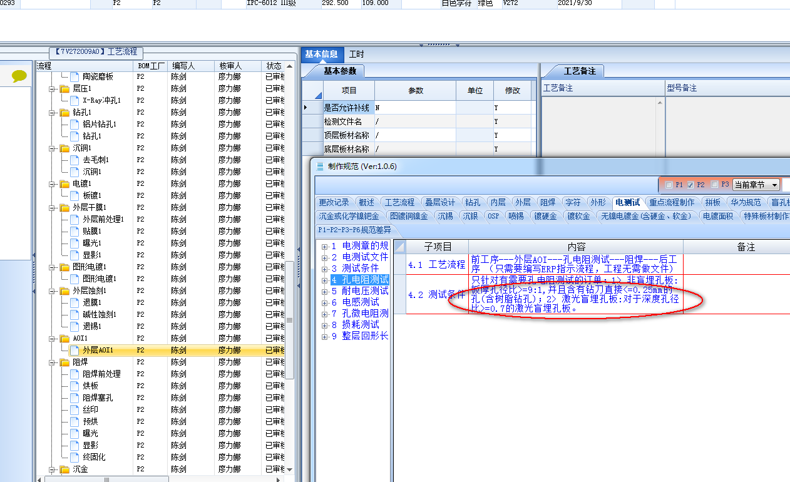Viewport: 790px width, 482px height.
Task: Collapse the 钻孔1 folder node
Action: pyautogui.click(x=53, y=113)
